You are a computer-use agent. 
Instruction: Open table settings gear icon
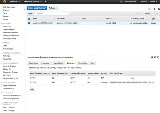pos(154,9)
